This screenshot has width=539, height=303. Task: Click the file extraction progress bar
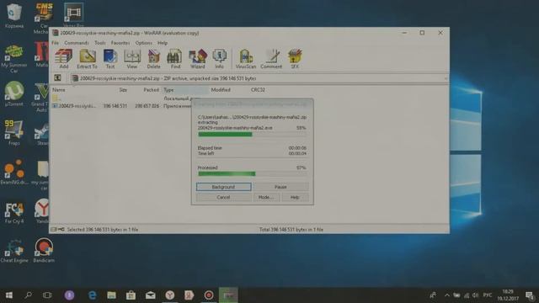click(252, 135)
